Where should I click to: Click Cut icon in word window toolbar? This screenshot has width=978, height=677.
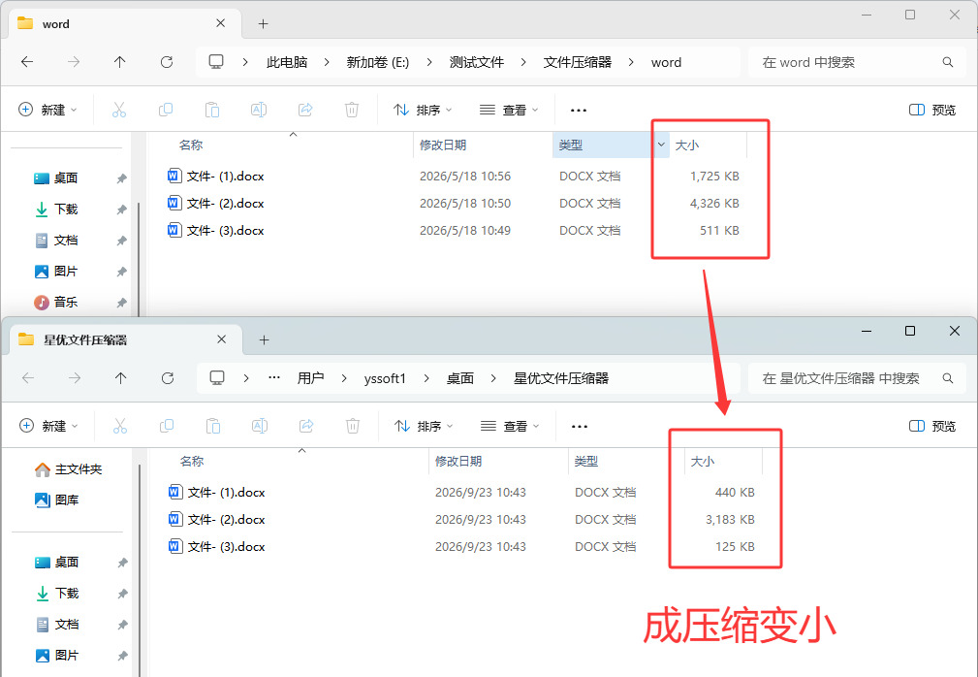click(x=119, y=110)
